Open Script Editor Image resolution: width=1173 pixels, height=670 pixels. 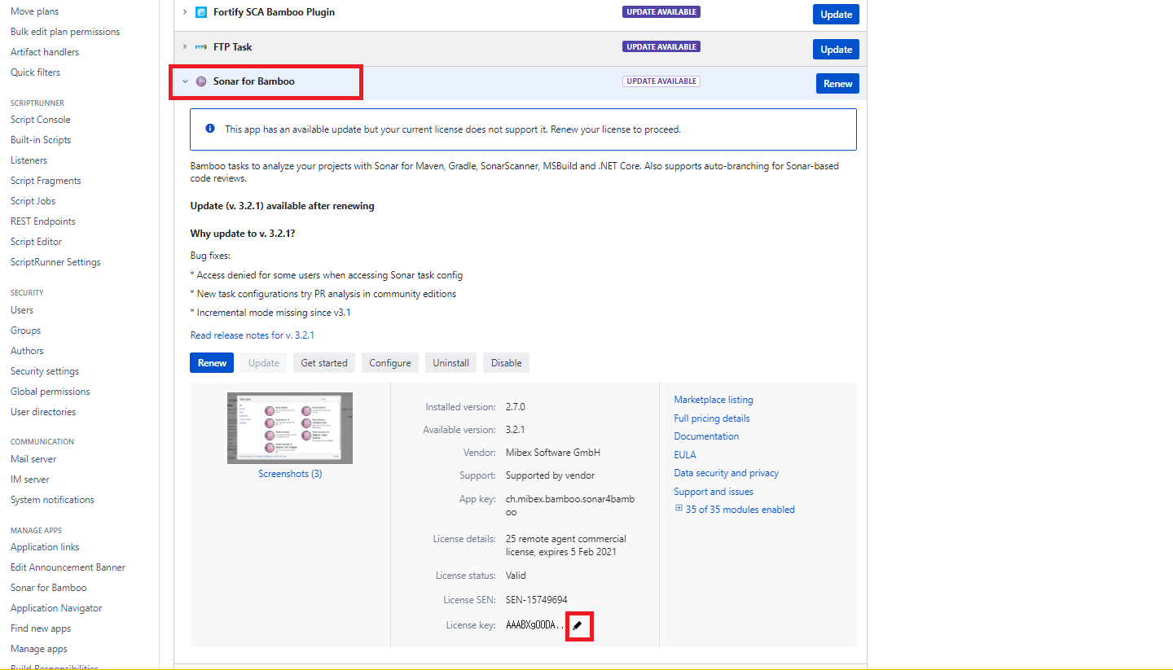click(x=36, y=242)
